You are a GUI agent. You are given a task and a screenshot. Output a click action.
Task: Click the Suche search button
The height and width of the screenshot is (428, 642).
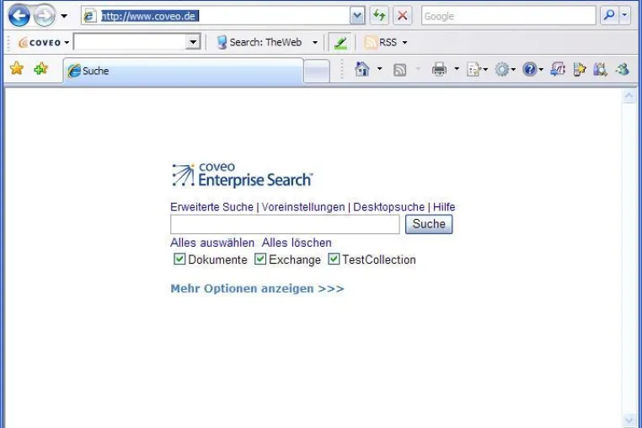(429, 224)
